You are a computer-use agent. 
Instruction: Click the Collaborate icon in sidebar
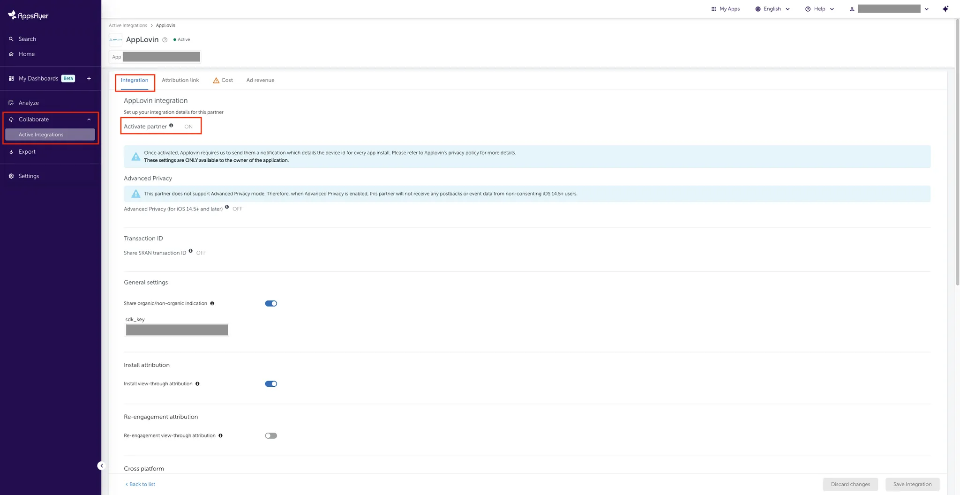click(11, 120)
